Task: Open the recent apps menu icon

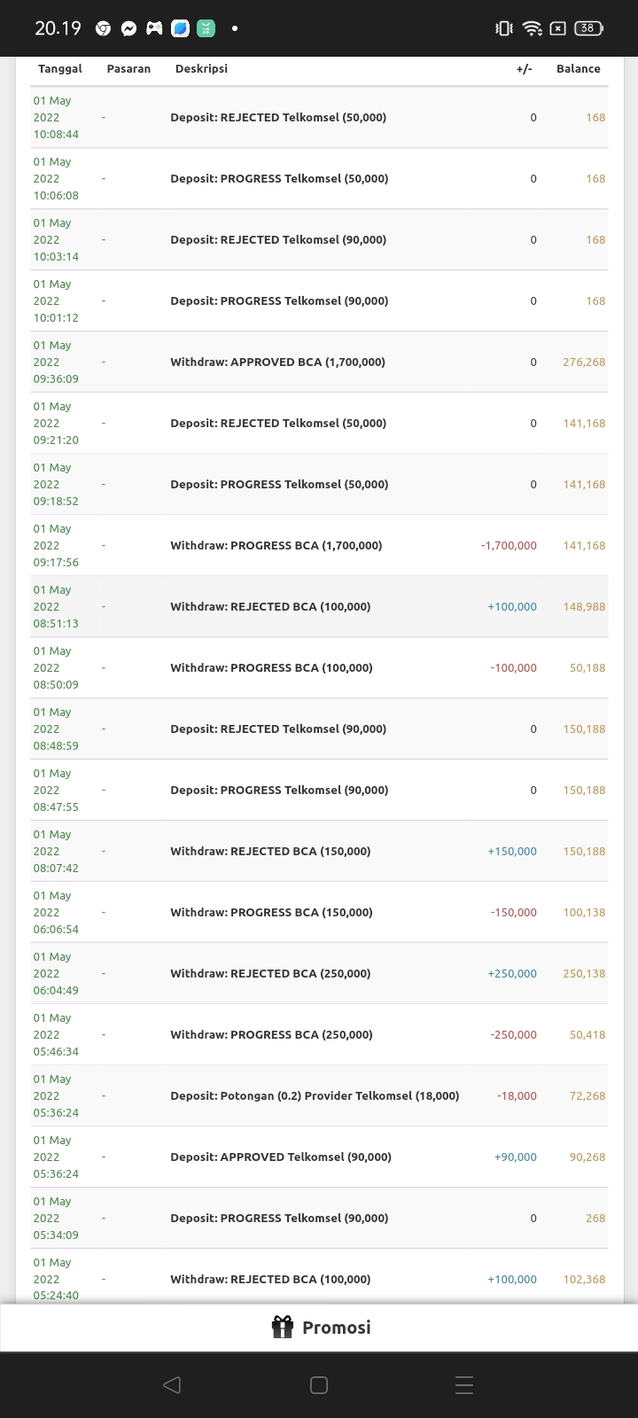Action: click(x=463, y=1385)
